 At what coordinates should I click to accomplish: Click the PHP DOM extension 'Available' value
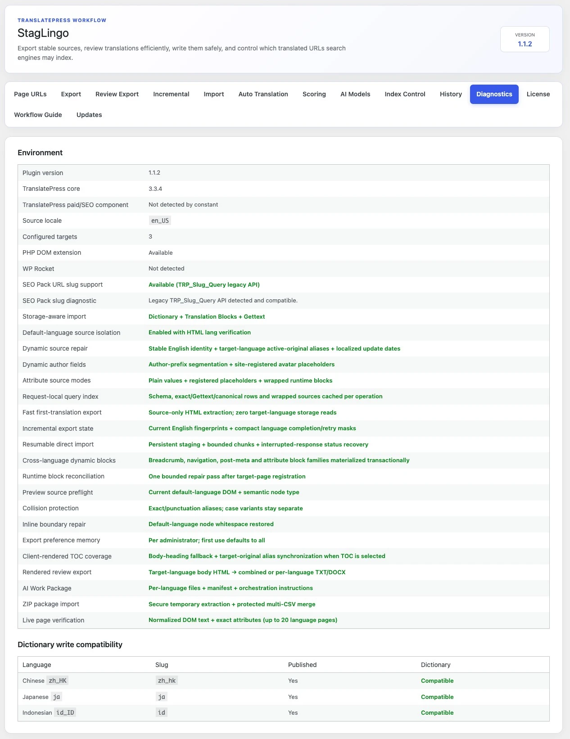click(x=161, y=252)
